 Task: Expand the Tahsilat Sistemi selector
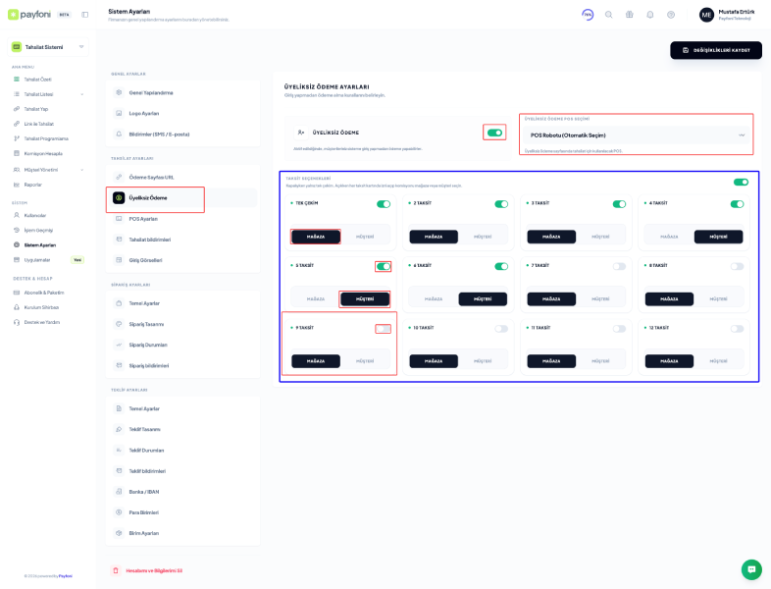coord(47,46)
